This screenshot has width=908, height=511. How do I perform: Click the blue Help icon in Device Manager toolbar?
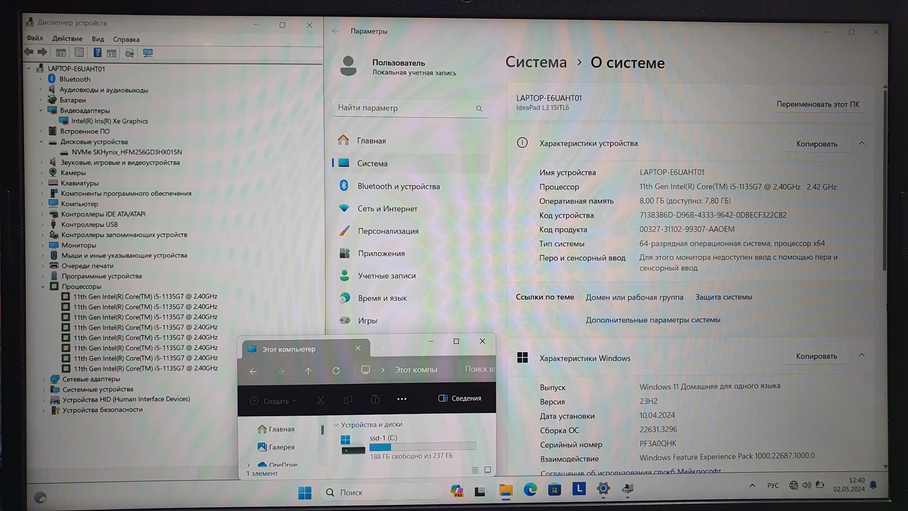[x=97, y=53]
